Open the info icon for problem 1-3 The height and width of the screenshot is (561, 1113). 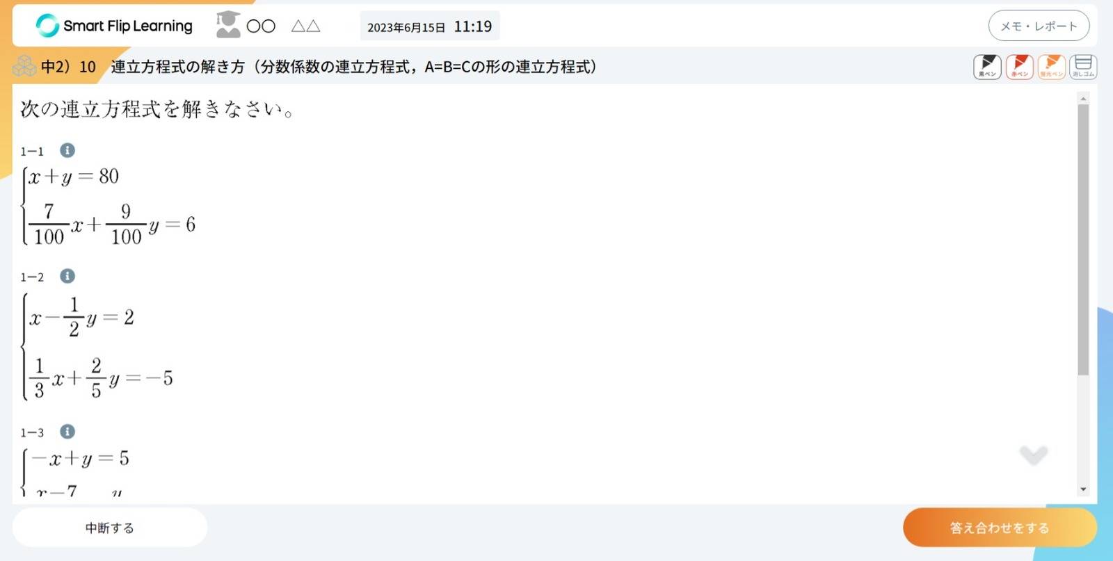(x=67, y=432)
